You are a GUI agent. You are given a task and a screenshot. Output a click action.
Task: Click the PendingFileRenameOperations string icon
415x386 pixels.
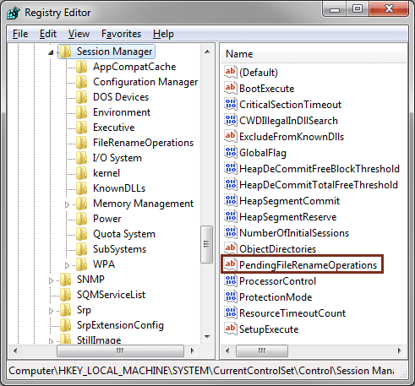(230, 264)
